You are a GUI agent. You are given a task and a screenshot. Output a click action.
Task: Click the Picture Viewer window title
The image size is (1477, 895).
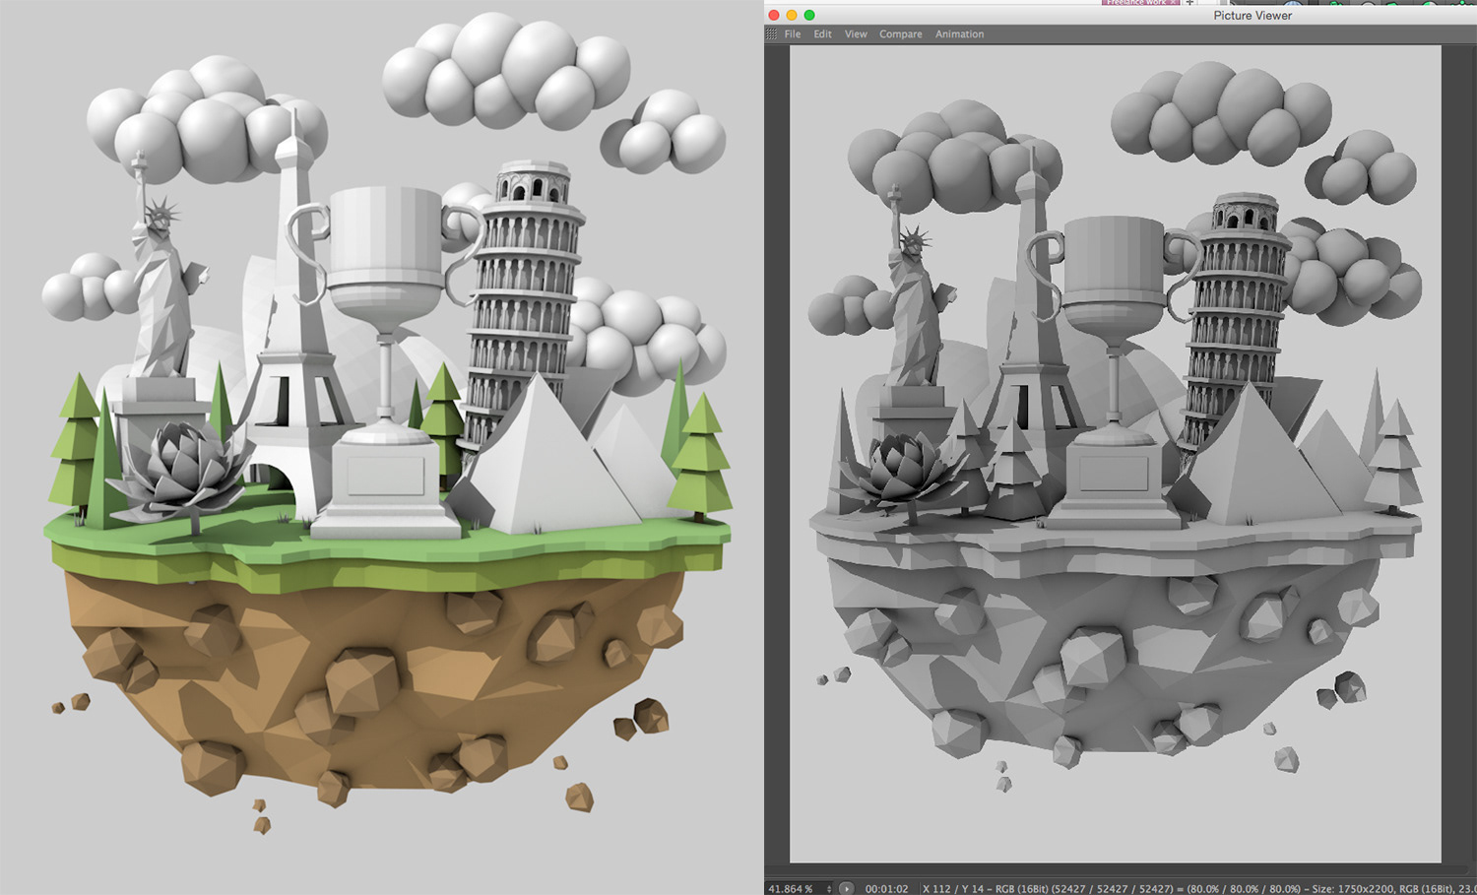click(1252, 15)
